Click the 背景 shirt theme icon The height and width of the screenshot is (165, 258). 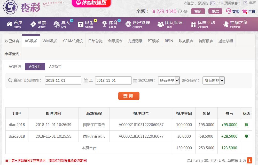pyautogui.click(x=245, y=11)
